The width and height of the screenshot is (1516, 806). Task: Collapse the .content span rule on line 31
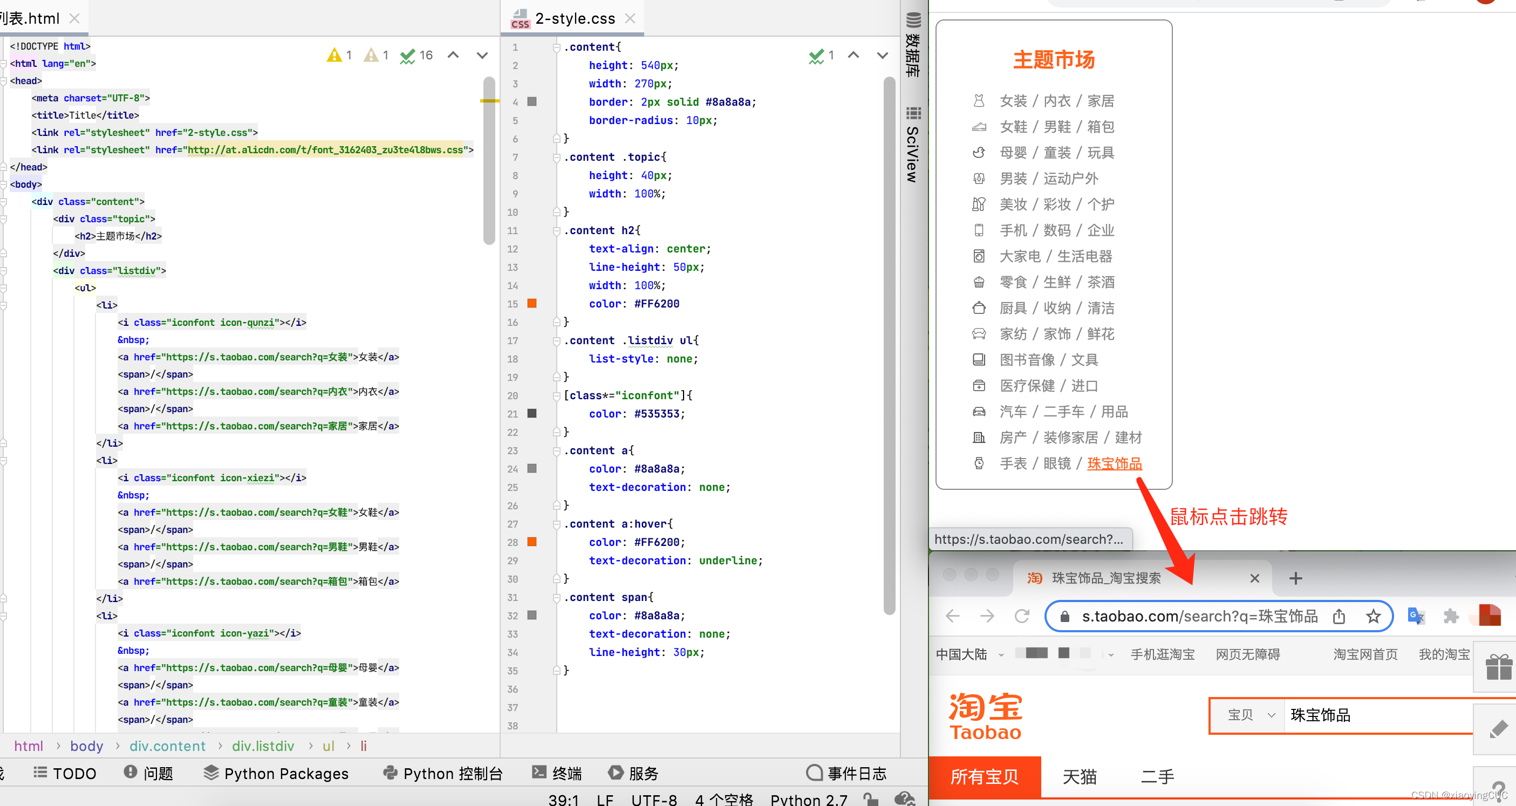pos(557,597)
